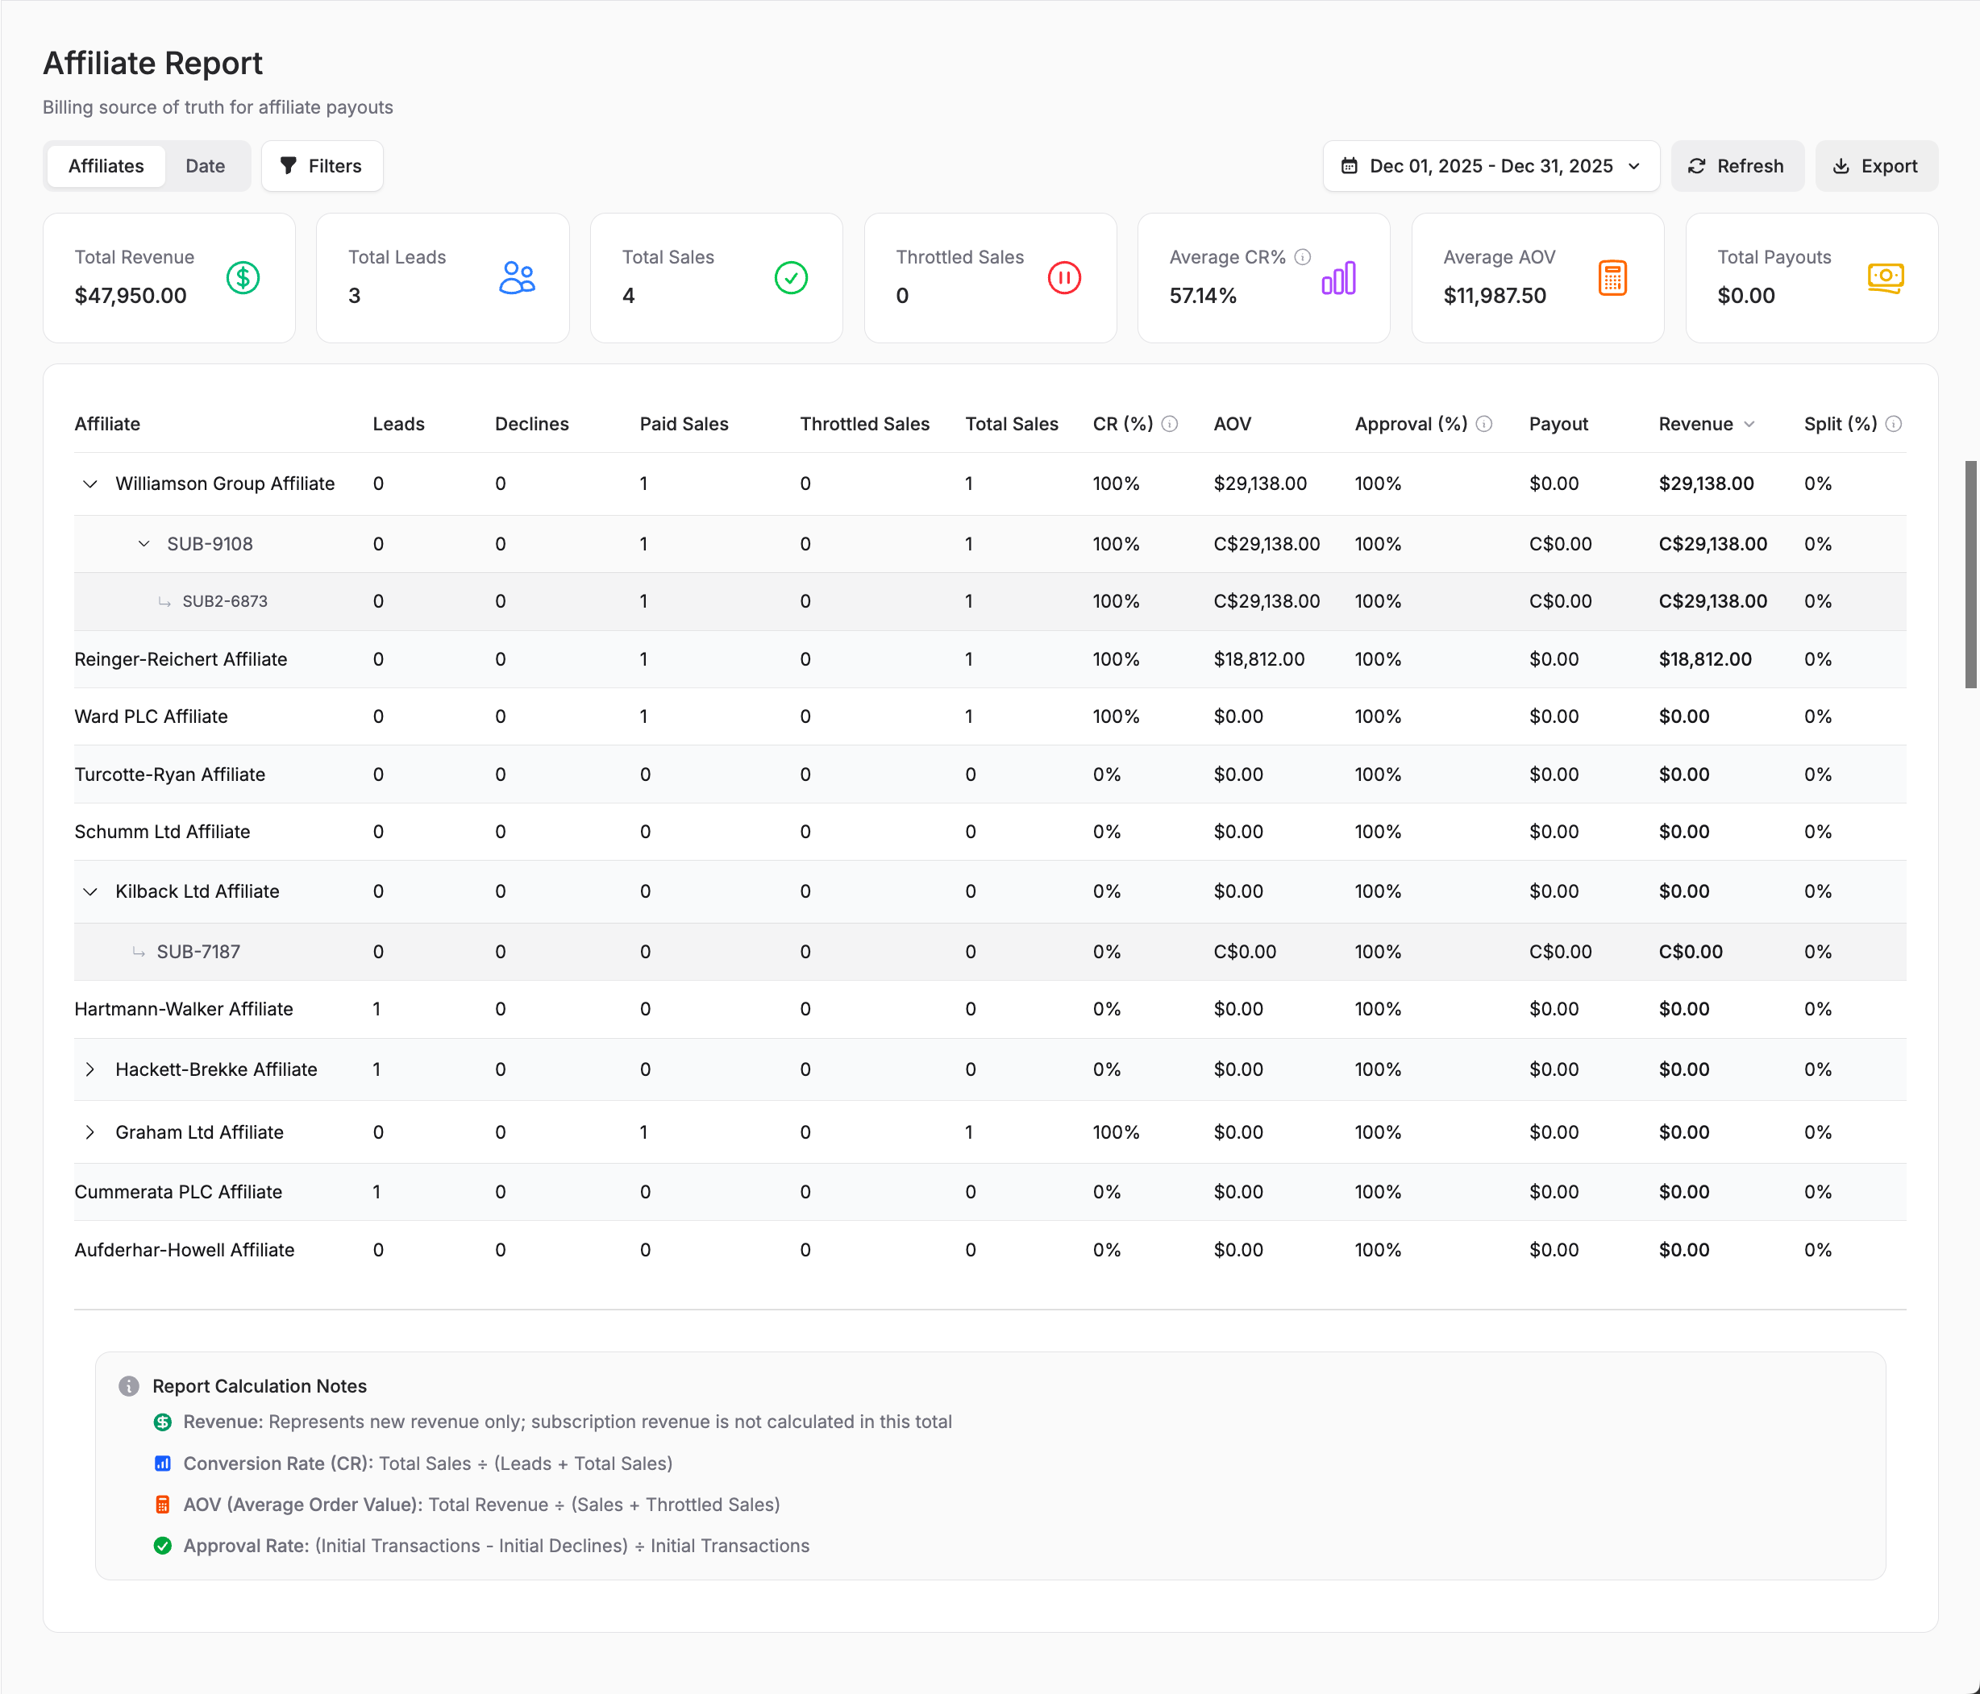Sort by the Revenue column arrow

1749,424
